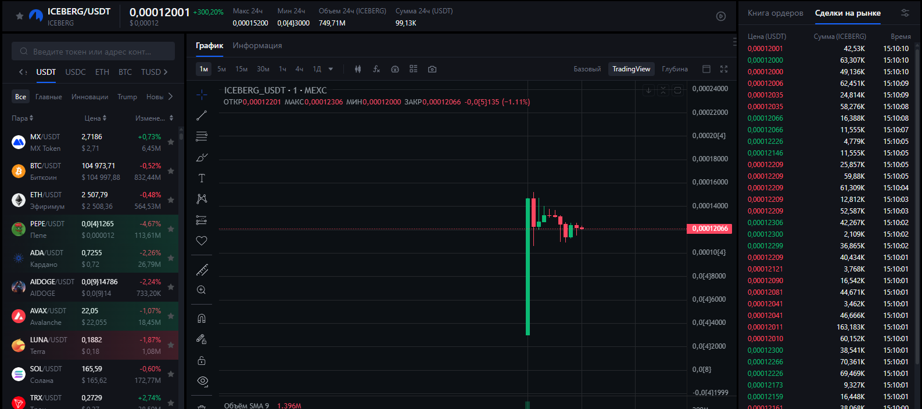Viewport: 922px width, 409px height.
Task: Open the indicators (fx) menu
Action: [376, 69]
